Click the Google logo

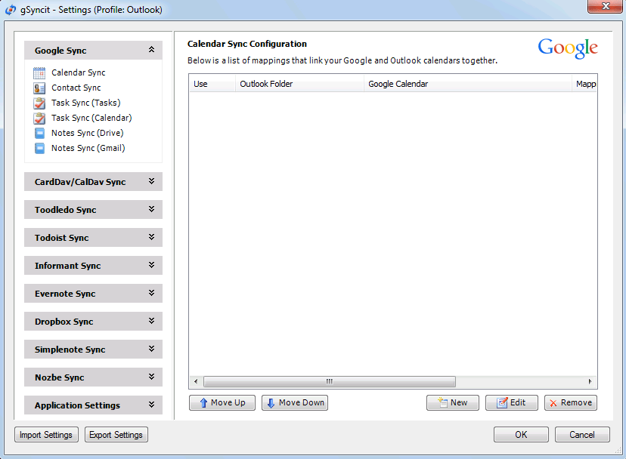coord(567,48)
